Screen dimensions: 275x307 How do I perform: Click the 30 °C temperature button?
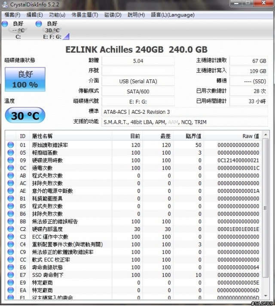[25, 116]
